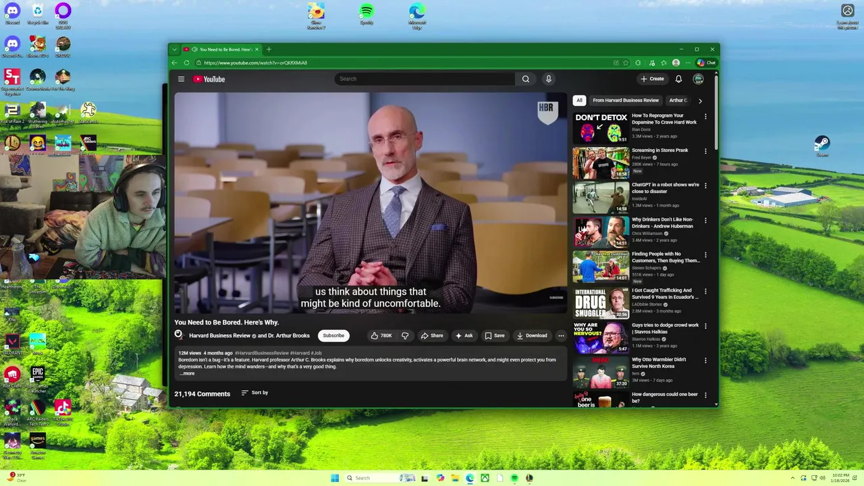864x486 pixels.
Task: Launch Epic Games Launcher shortcut
Action: (x=38, y=379)
